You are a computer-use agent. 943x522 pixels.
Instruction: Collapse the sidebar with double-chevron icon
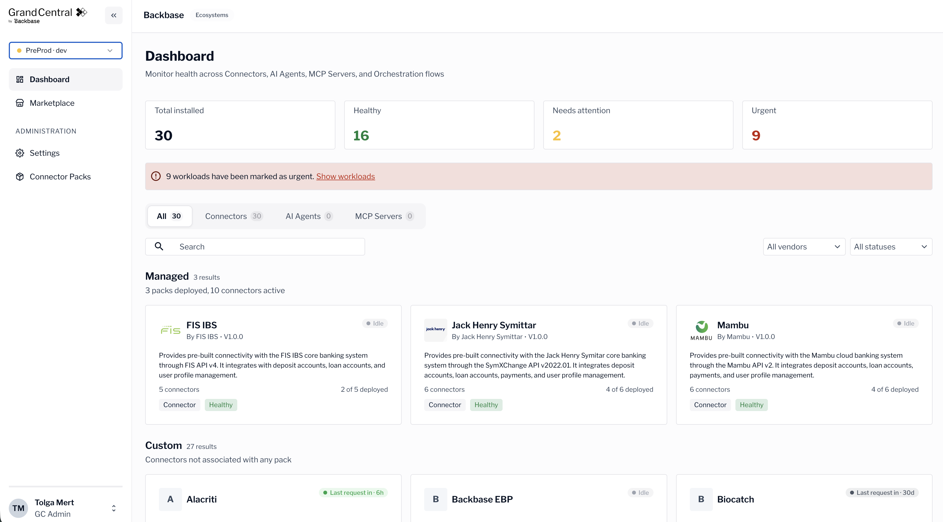114,15
